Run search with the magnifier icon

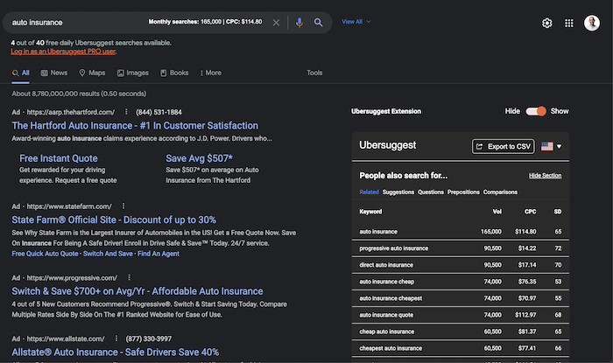pos(318,23)
